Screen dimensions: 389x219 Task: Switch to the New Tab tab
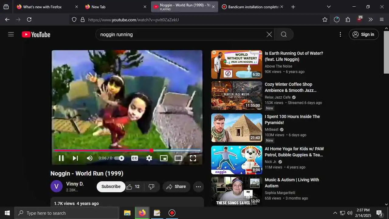(x=115, y=7)
